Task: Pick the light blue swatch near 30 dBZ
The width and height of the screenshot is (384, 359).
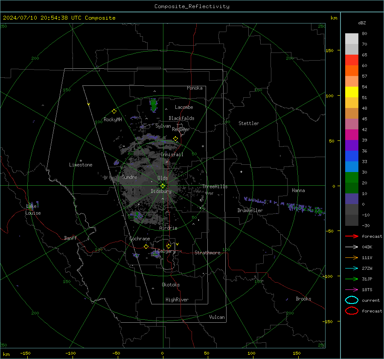Action: [352, 166]
